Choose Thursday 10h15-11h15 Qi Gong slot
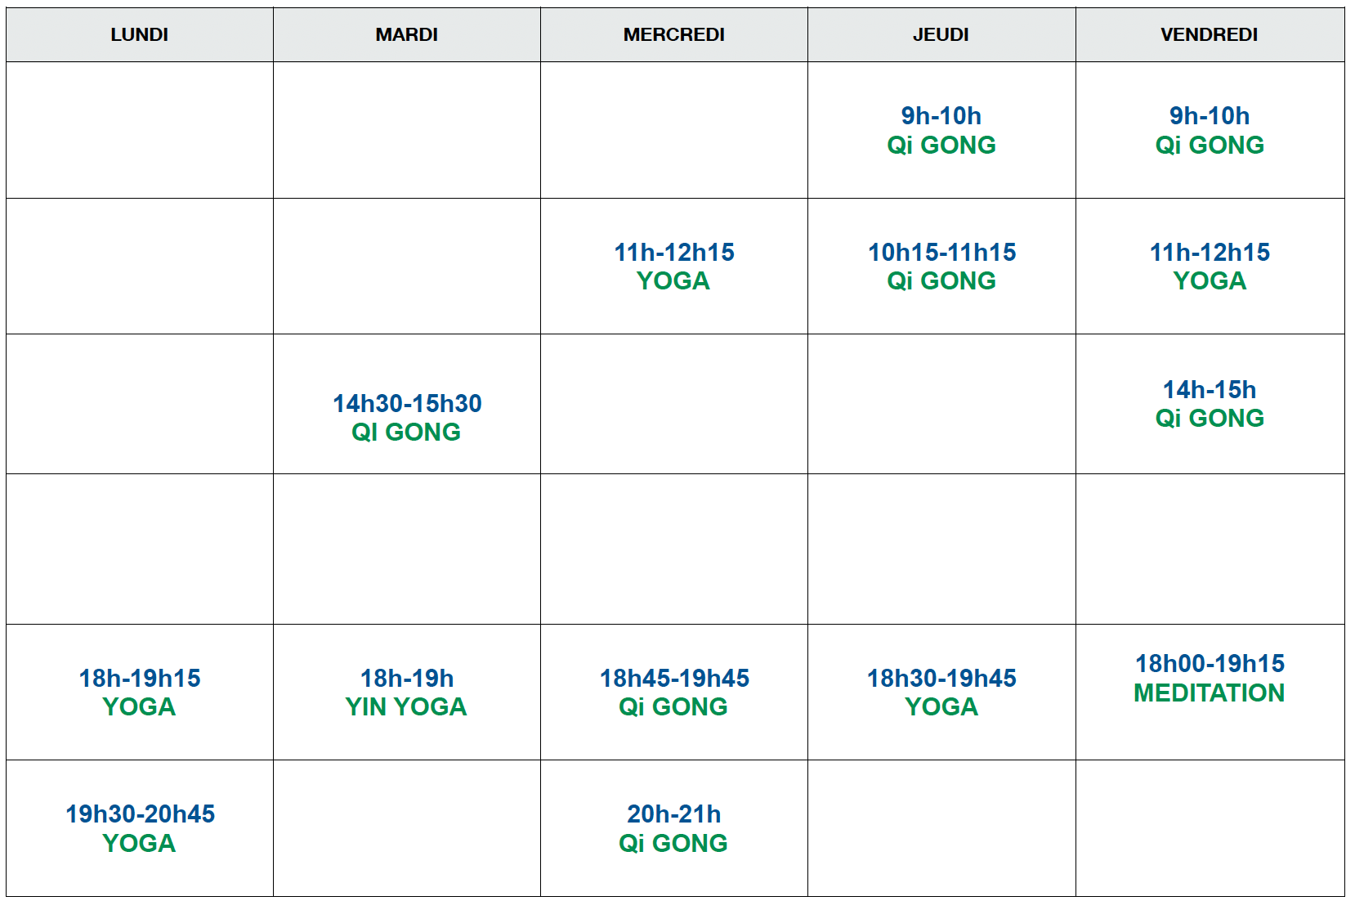The height and width of the screenshot is (901, 1355). [x=941, y=267]
